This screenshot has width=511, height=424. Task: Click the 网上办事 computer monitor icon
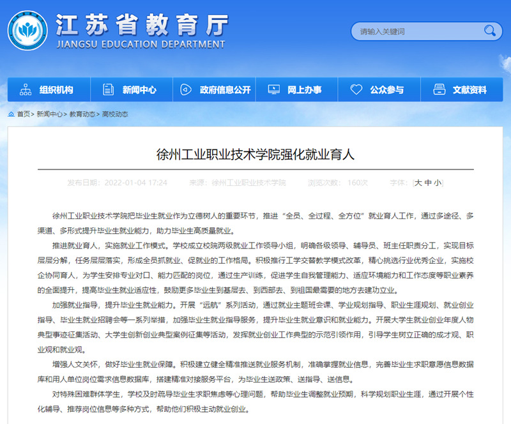coord(273,90)
